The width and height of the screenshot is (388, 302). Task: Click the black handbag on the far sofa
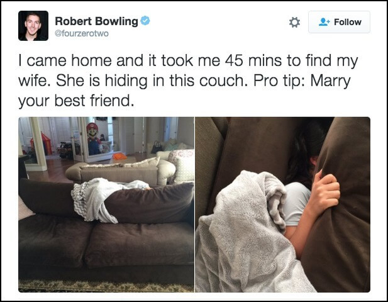pos(157,147)
